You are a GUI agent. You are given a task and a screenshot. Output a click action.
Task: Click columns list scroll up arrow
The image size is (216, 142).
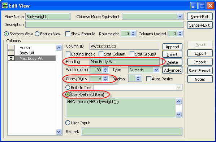click(59, 48)
